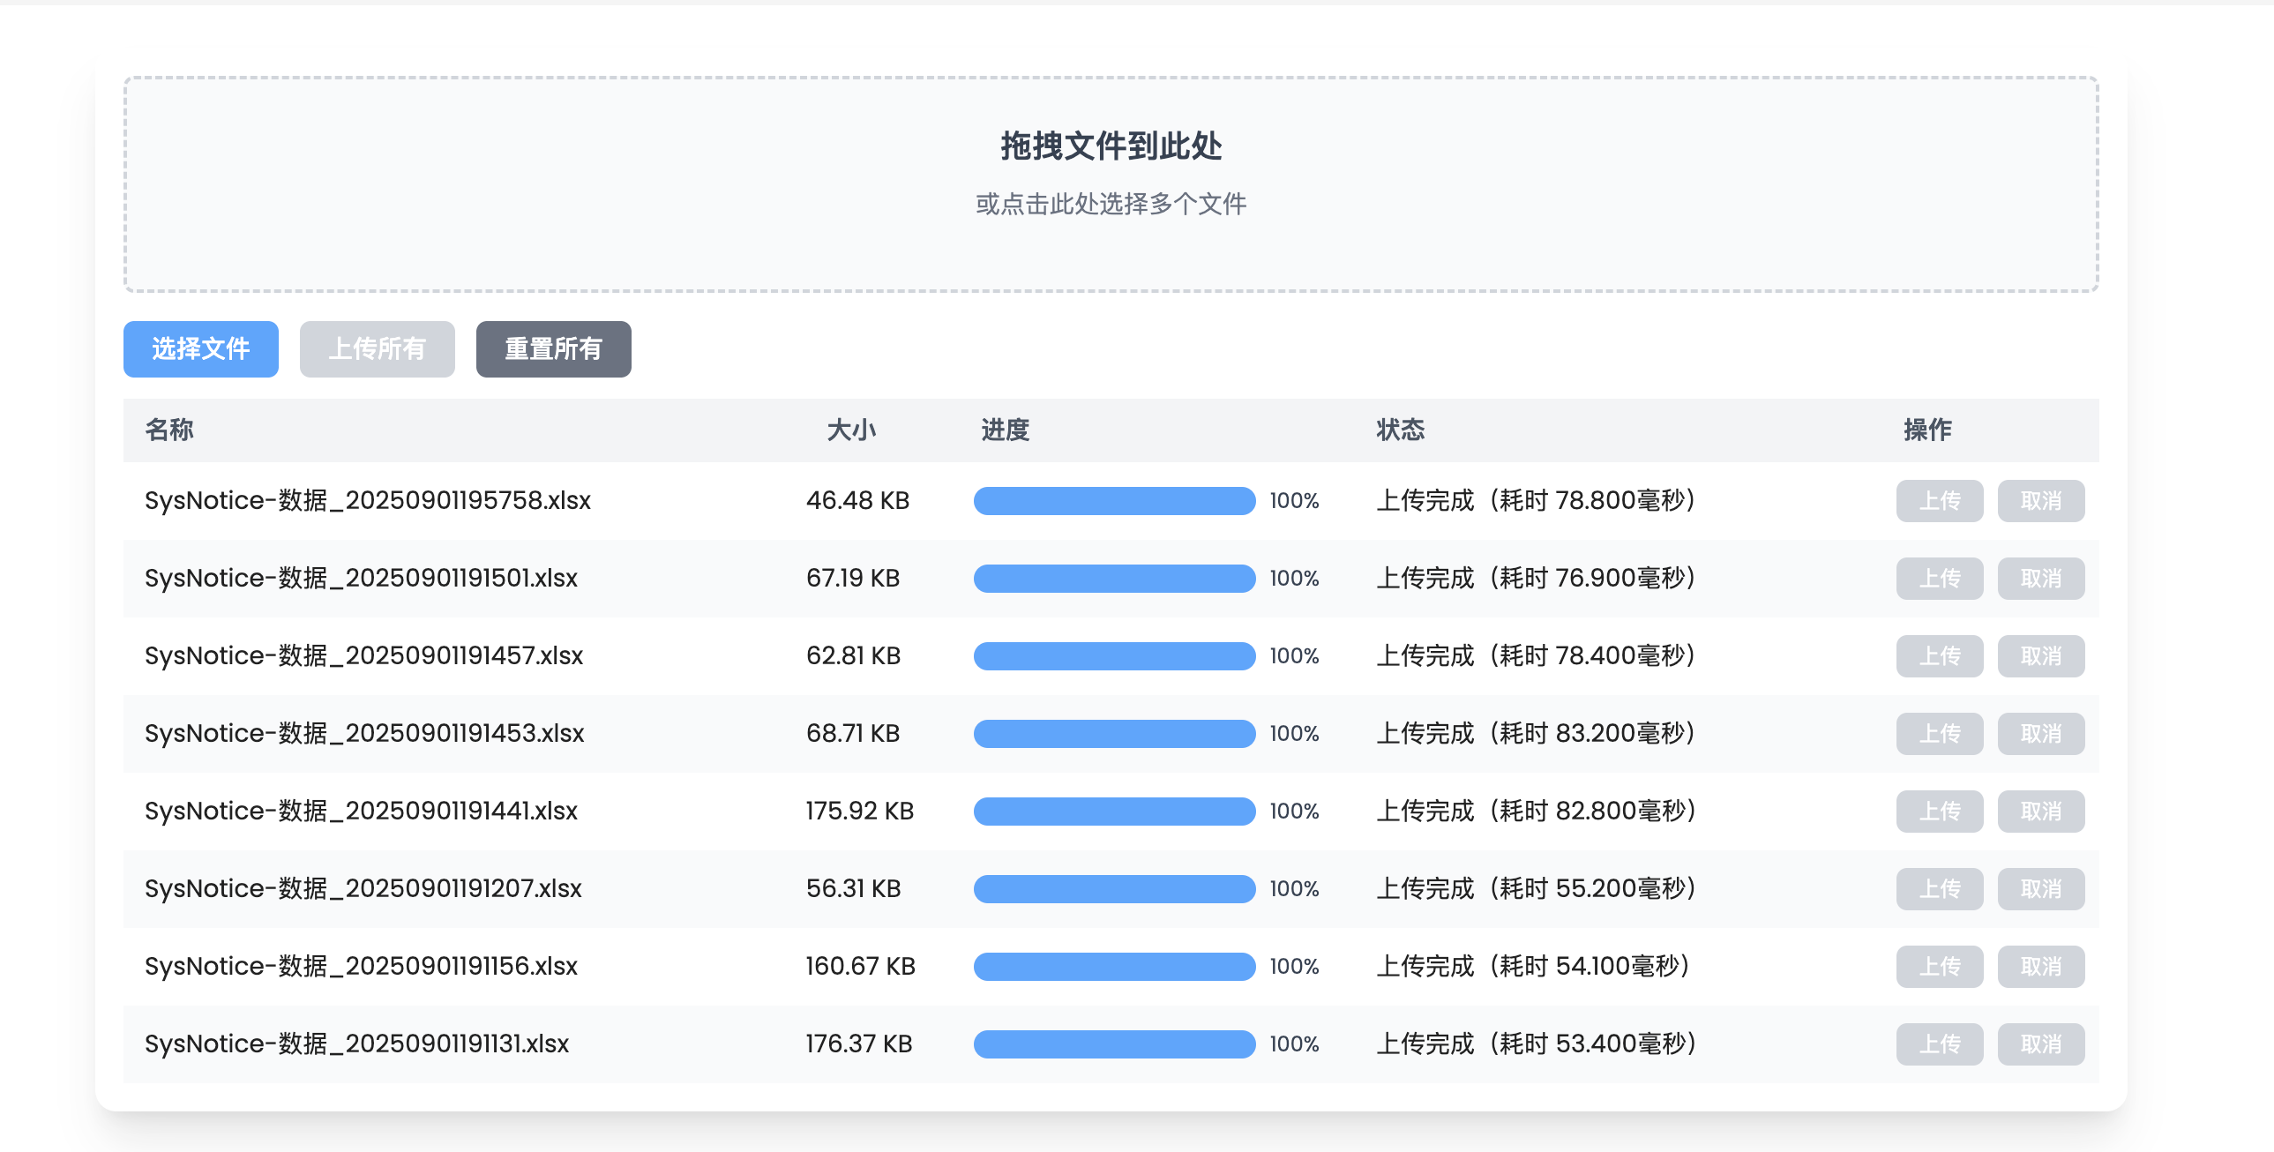
Task: Click 上传 for file 20250901195758.xlsx
Action: [x=1939, y=500]
